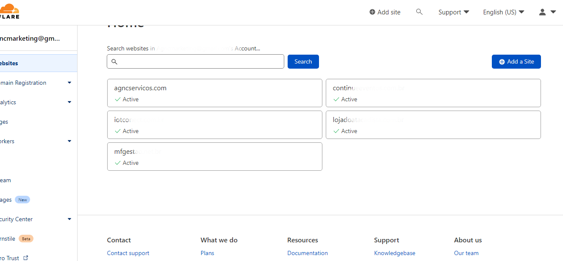The image size is (563, 261).
Task: Expand Domain Registration sidebar section
Action: click(69, 83)
